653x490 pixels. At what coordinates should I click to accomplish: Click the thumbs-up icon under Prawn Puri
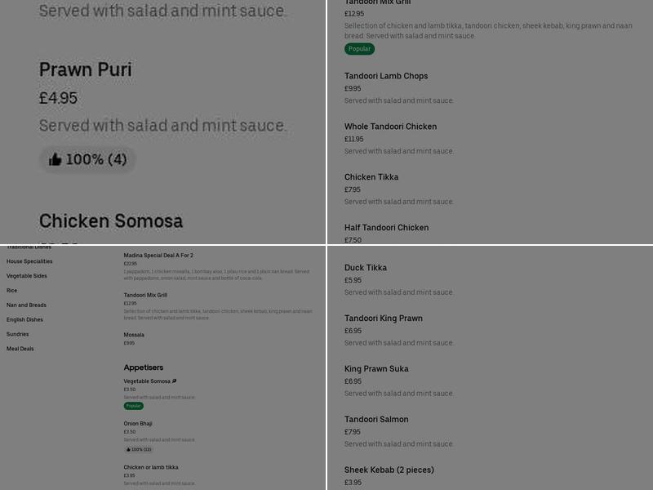click(55, 159)
